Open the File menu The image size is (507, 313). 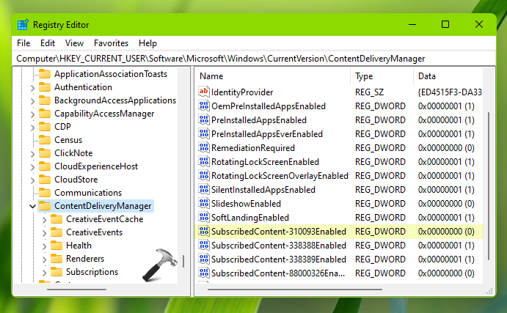(x=23, y=43)
